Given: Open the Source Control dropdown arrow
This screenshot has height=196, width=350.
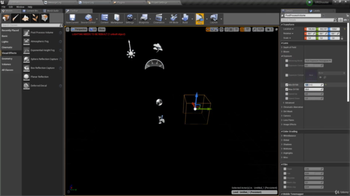Looking at the screenshot, I should tap(97, 19).
